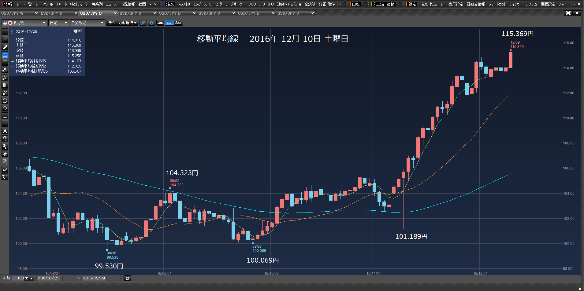Viewport: 584px width, 291px height.
Task: Expand the 注文 toolbar overflow arrow
Action: click(340, 4)
